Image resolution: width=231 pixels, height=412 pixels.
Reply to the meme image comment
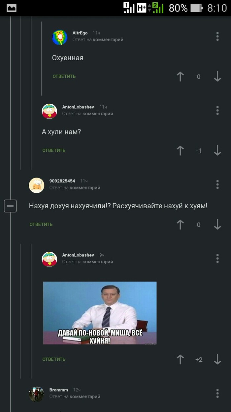pyautogui.click(x=54, y=359)
